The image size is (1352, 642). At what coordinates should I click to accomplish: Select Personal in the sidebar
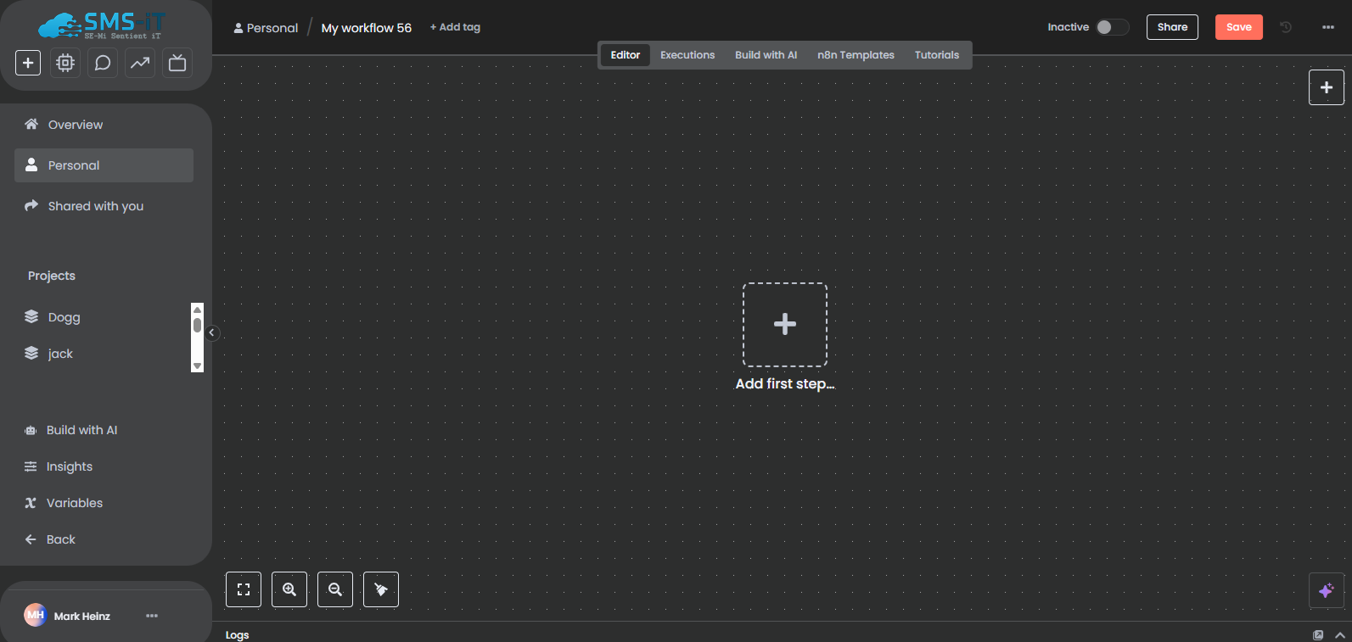[104, 165]
